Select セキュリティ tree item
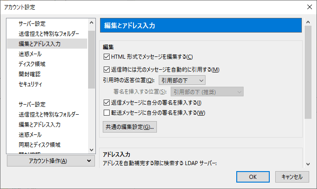The image size is (317, 189). [30, 84]
